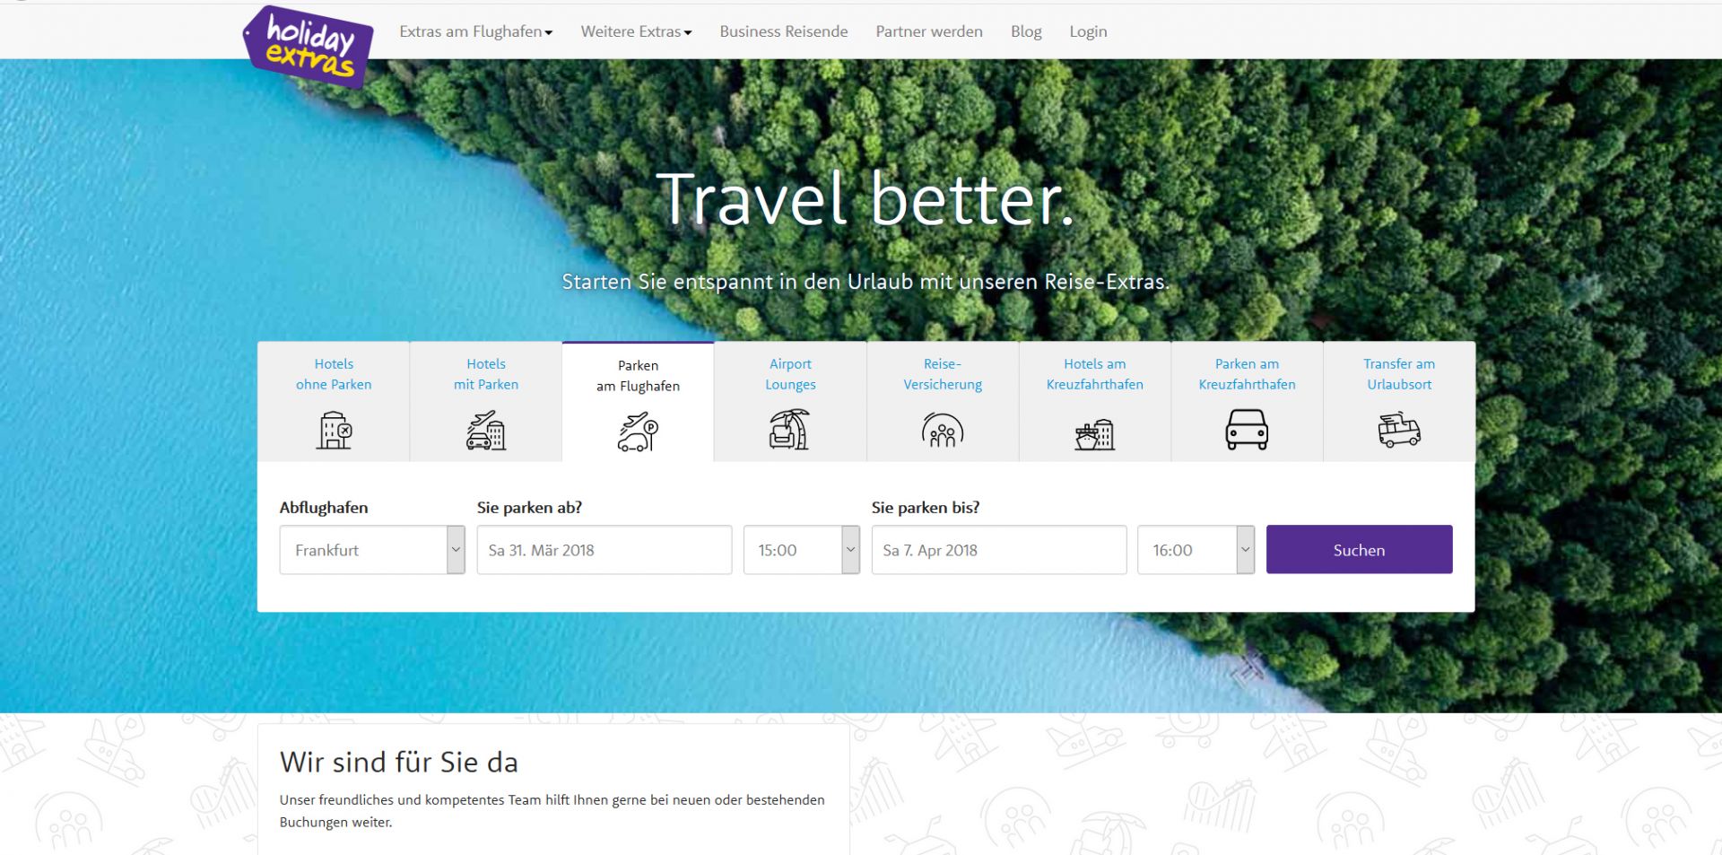Click the Airport Lounges palm chair icon

pos(790,429)
